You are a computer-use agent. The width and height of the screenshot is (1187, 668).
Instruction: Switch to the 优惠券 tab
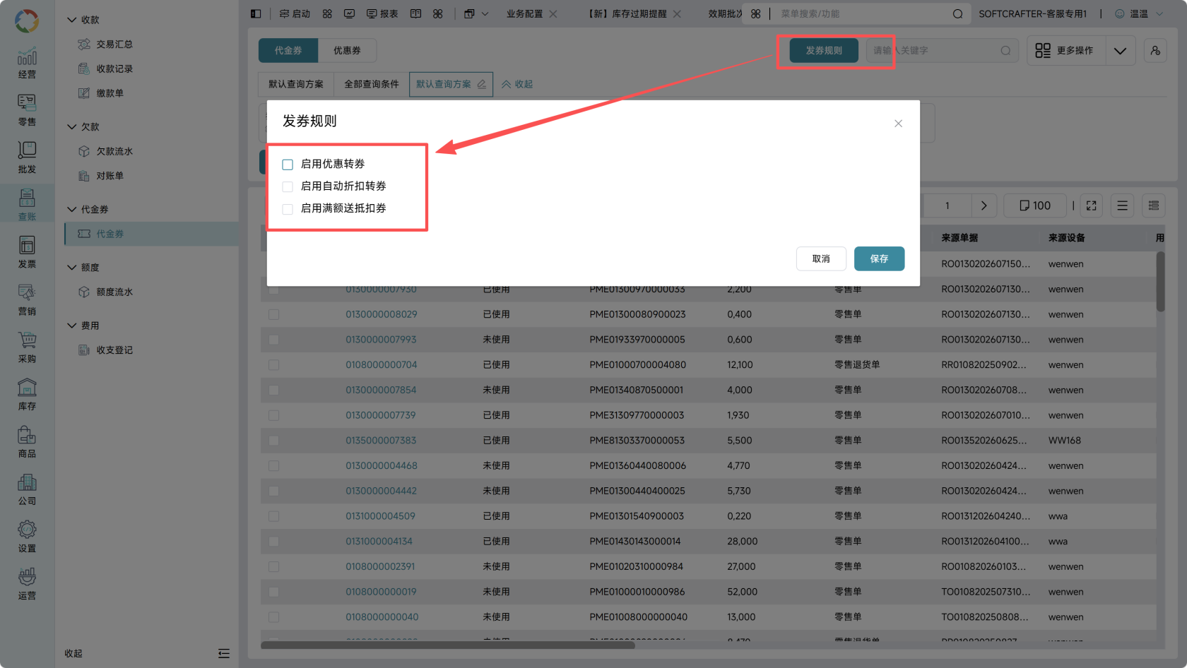347,50
